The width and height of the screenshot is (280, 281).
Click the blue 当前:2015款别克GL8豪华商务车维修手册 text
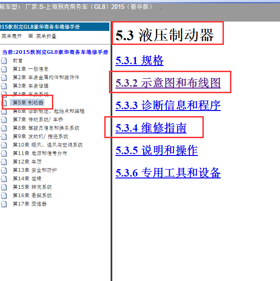(x=55, y=52)
